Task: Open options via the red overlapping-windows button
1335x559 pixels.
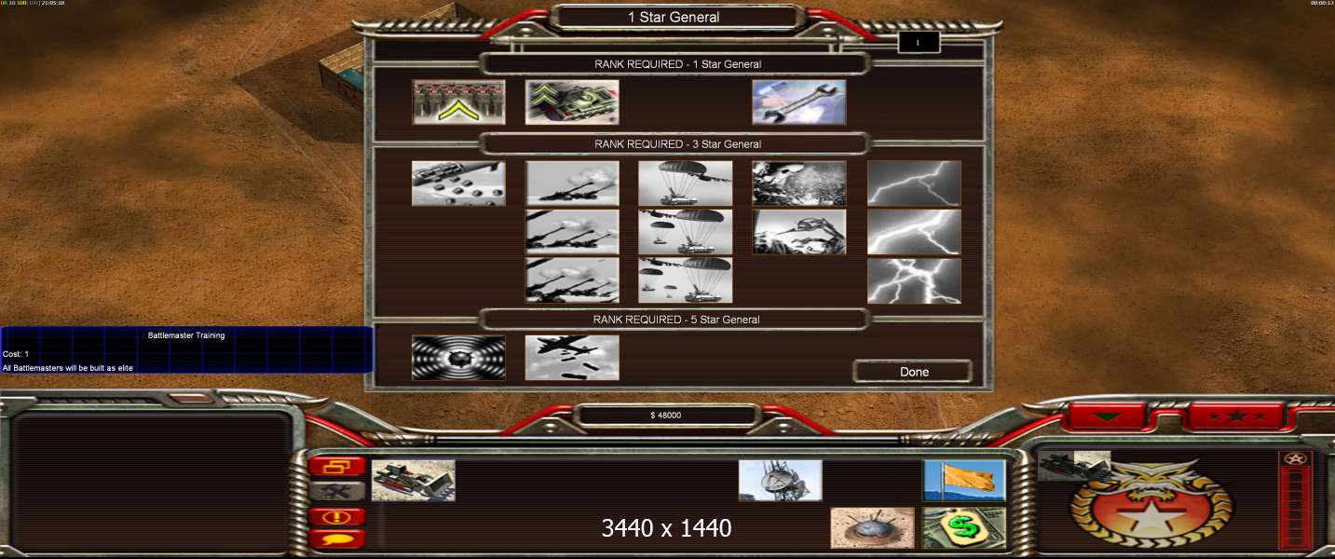Action: click(x=336, y=466)
